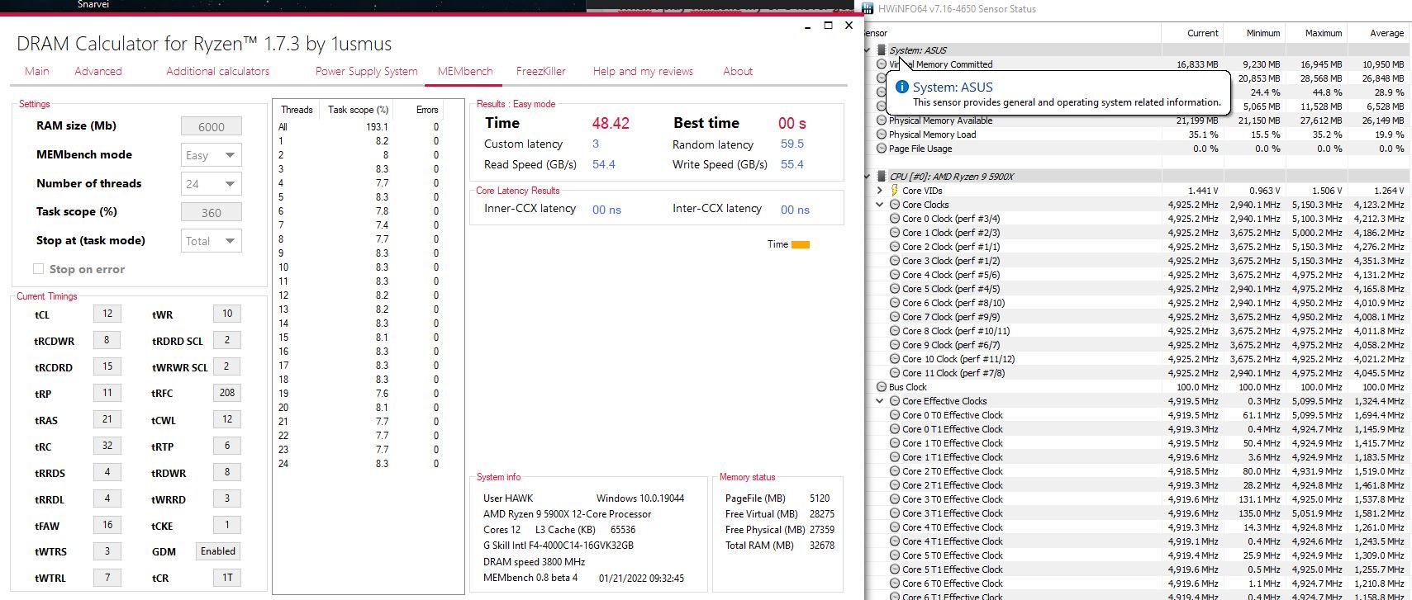Screen dimensions: 1412x600
Task: Click the Core 2 Clock sensor icon
Action: click(895, 247)
